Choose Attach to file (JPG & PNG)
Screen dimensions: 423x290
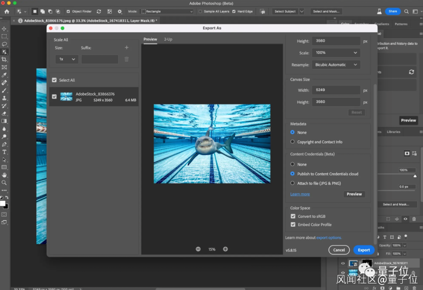[x=293, y=183]
